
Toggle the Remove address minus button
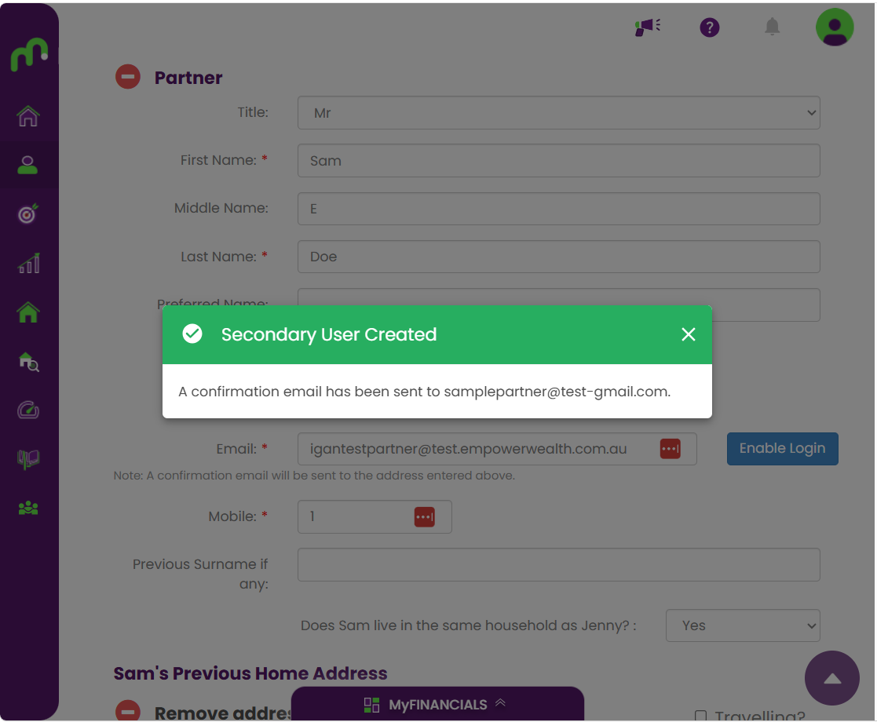[x=127, y=710]
